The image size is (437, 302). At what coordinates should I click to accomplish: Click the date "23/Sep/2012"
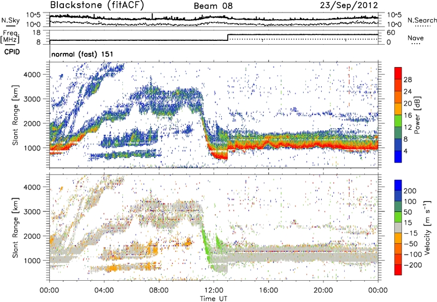[349, 5]
